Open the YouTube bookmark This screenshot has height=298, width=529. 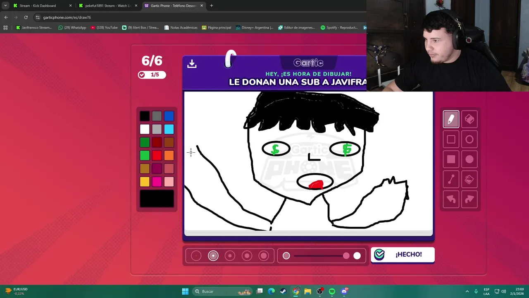pos(104,28)
